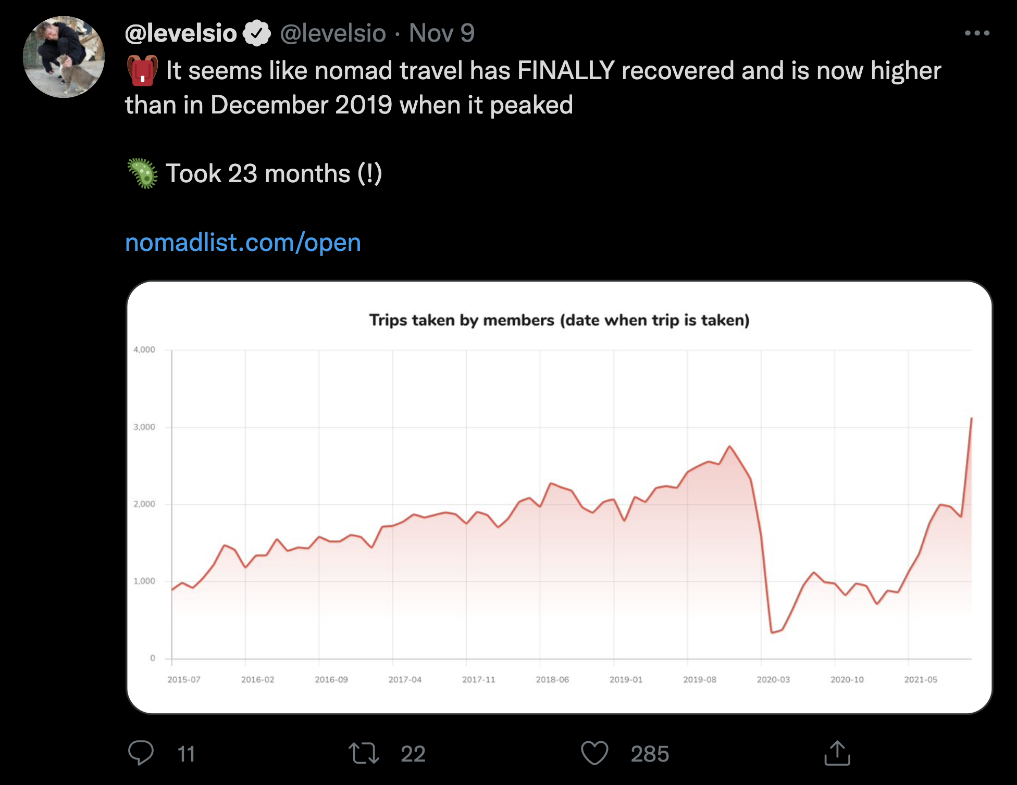Open levelsio's profile avatar photo
Viewport: 1017px width, 785px height.
coord(64,57)
